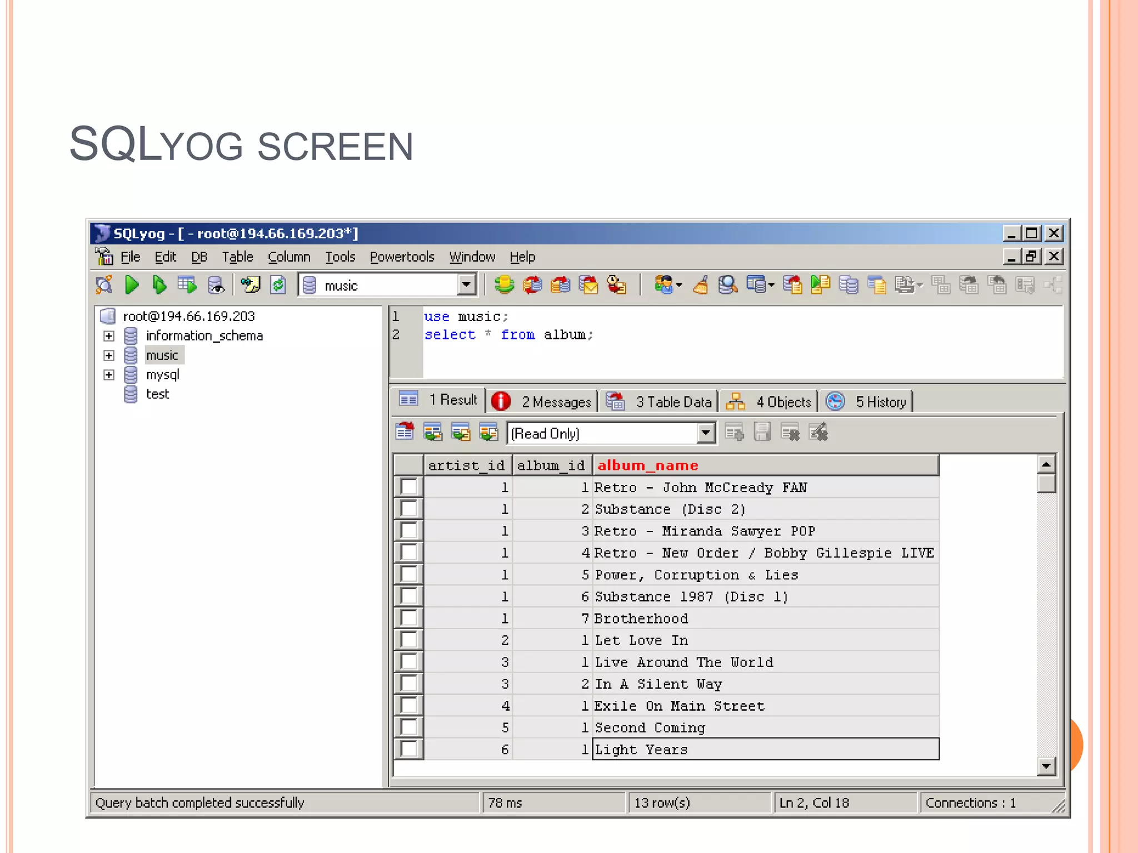Image resolution: width=1138 pixels, height=853 pixels.
Task: Click the scheduled backup clock icon
Action: (616, 285)
